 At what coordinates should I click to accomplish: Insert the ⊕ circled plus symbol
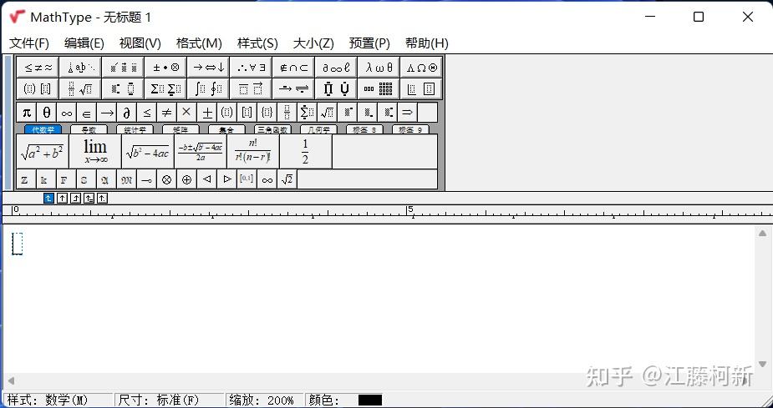point(187,179)
